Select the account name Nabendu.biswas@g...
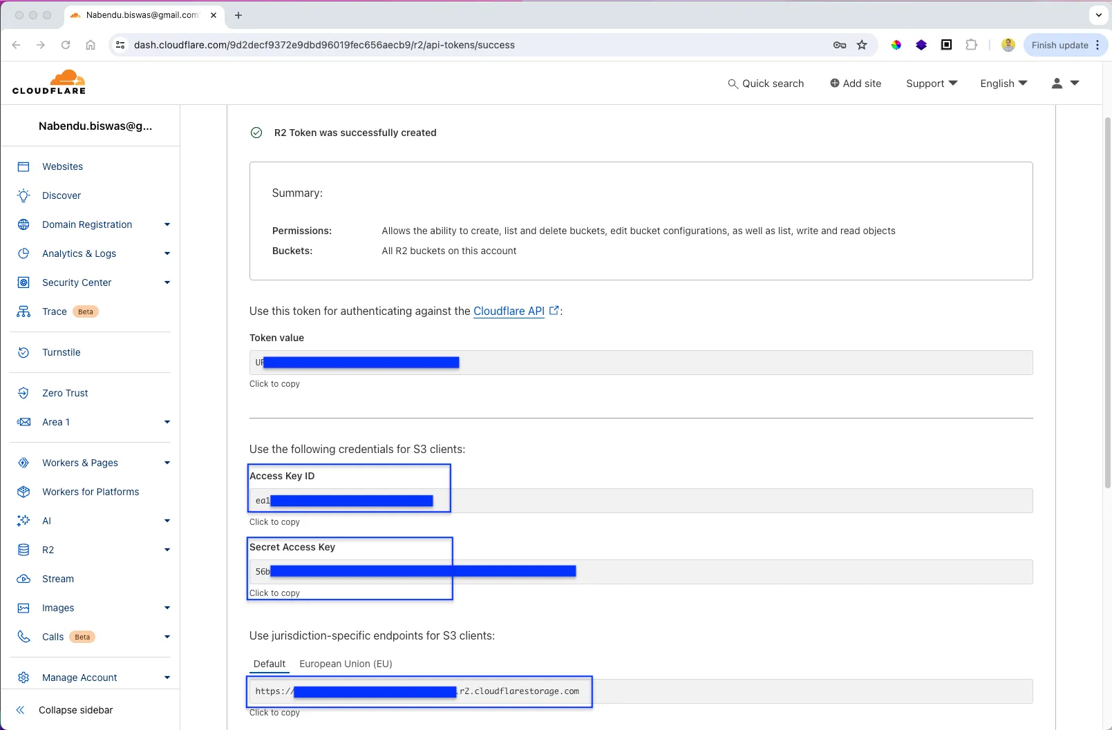Viewport: 1112px width, 730px height. pyautogui.click(x=95, y=126)
